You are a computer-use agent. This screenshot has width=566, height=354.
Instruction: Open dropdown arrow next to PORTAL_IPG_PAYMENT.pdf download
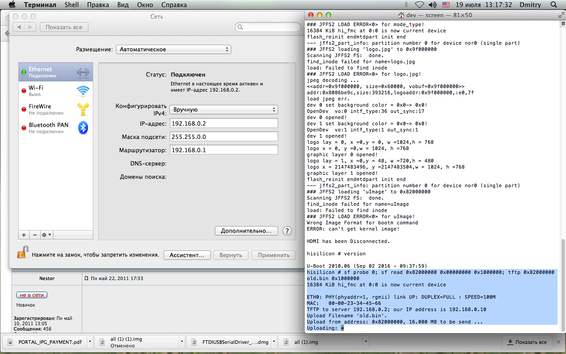coord(90,342)
